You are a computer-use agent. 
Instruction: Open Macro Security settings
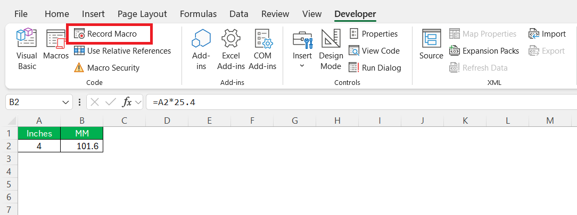(x=106, y=68)
